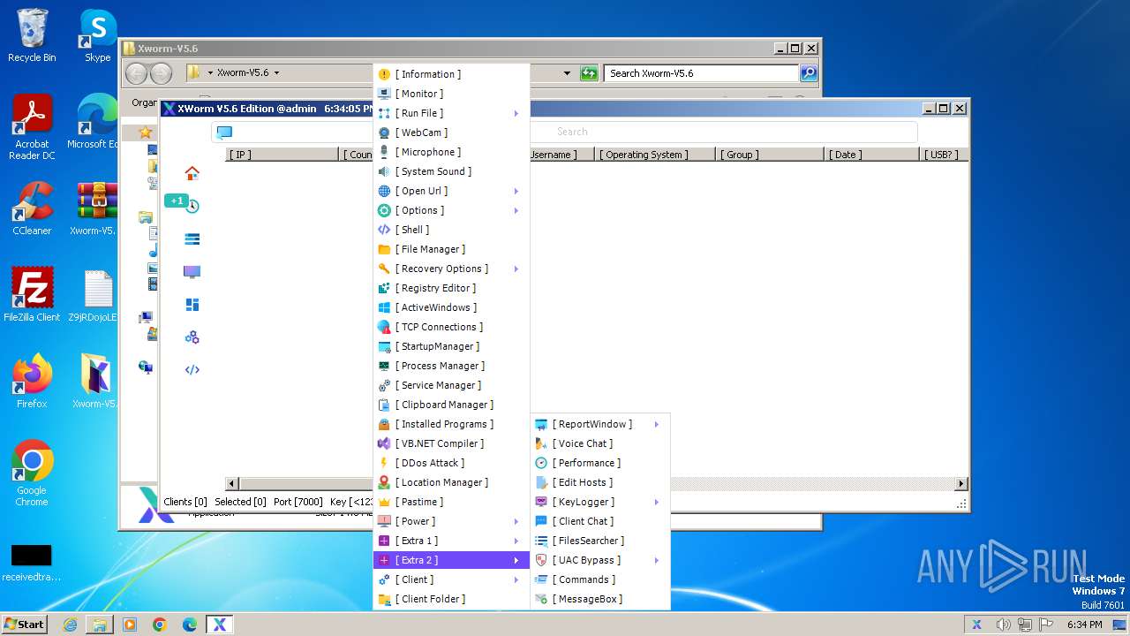Expand the Power submenu arrow
Viewport: 1130px width, 636px height.
click(x=516, y=521)
